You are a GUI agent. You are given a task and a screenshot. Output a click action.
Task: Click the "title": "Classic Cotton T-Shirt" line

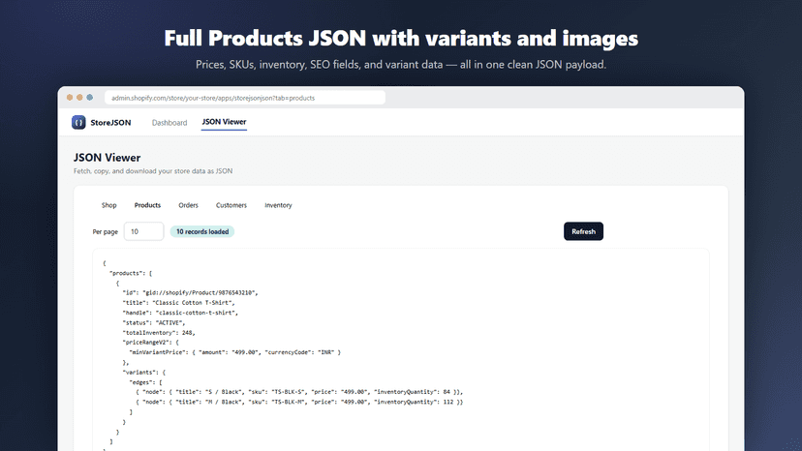pyautogui.click(x=178, y=303)
